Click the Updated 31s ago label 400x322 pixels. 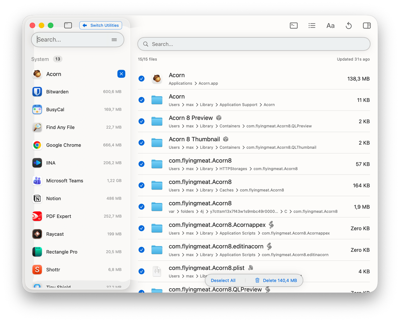(x=353, y=59)
